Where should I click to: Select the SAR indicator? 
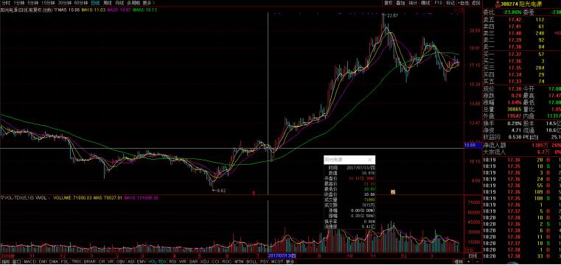pyautogui.click(x=193, y=261)
